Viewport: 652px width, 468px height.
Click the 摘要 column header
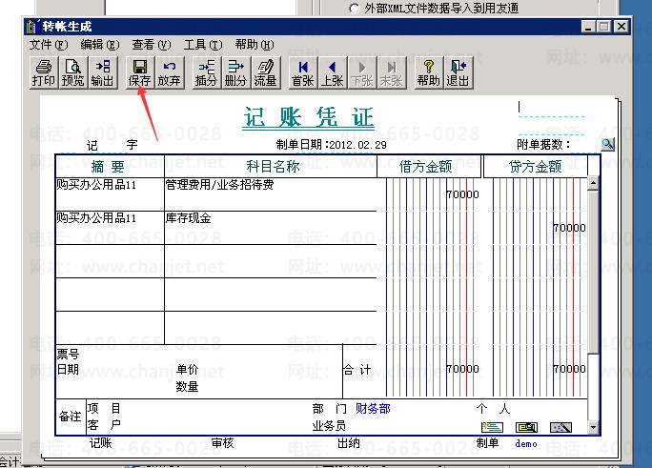pos(108,167)
